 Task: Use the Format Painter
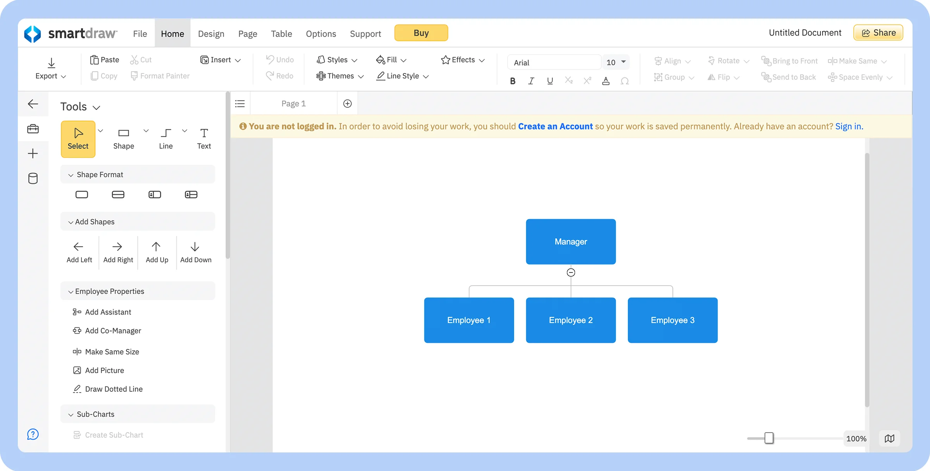pos(160,75)
